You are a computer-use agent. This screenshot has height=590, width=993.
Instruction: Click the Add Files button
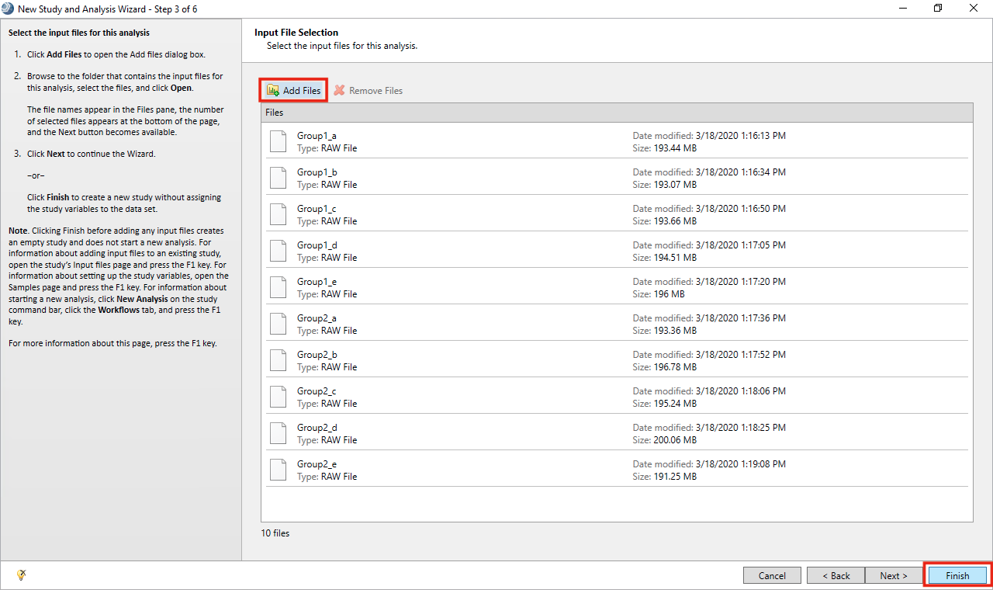tap(293, 91)
